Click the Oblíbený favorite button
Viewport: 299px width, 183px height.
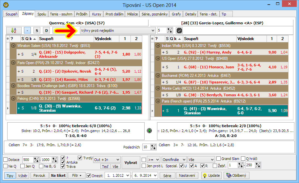coord(236,175)
